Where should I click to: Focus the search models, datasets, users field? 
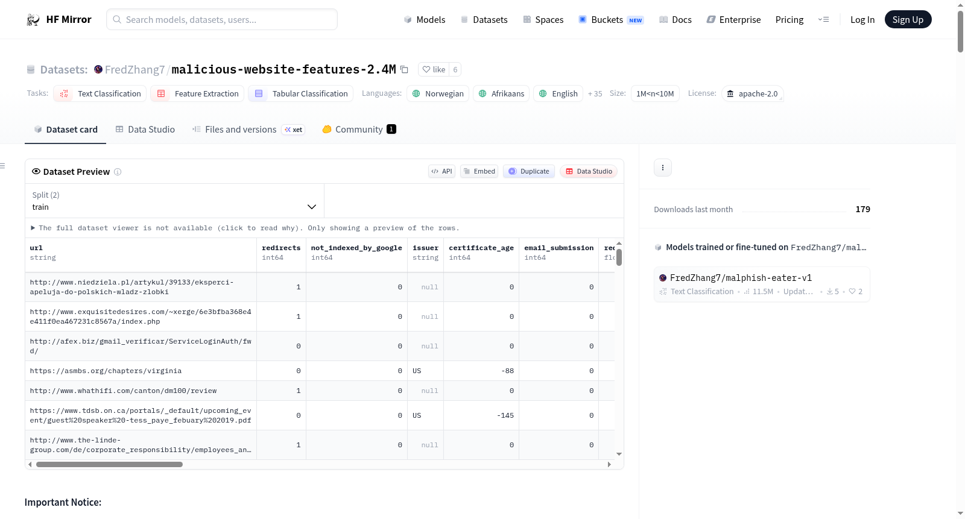(x=222, y=20)
